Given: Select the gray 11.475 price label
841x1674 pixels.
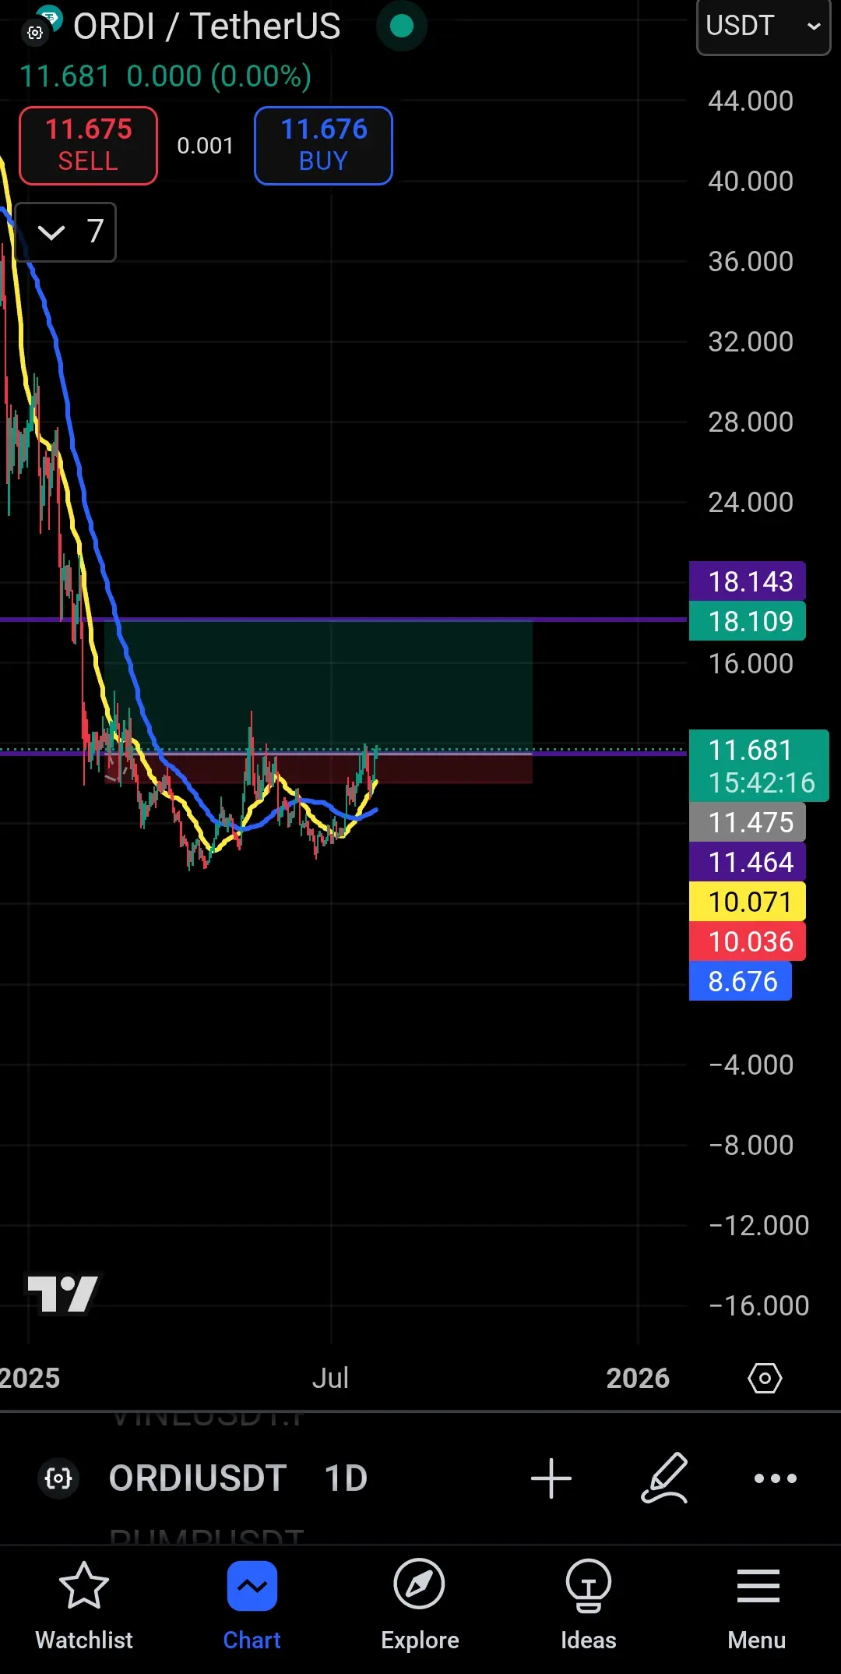Looking at the screenshot, I should [x=748, y=822].
